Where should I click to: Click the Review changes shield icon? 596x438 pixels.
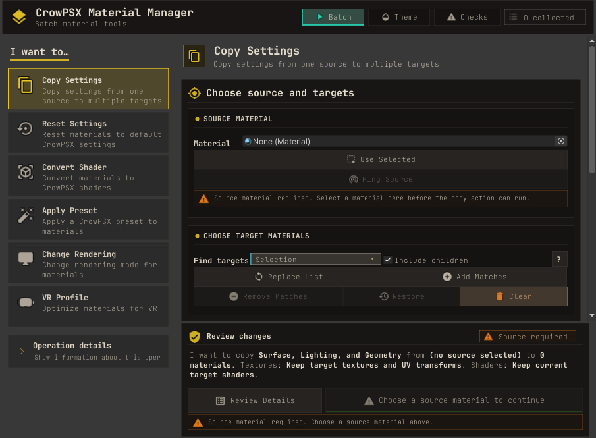[195, 337]
